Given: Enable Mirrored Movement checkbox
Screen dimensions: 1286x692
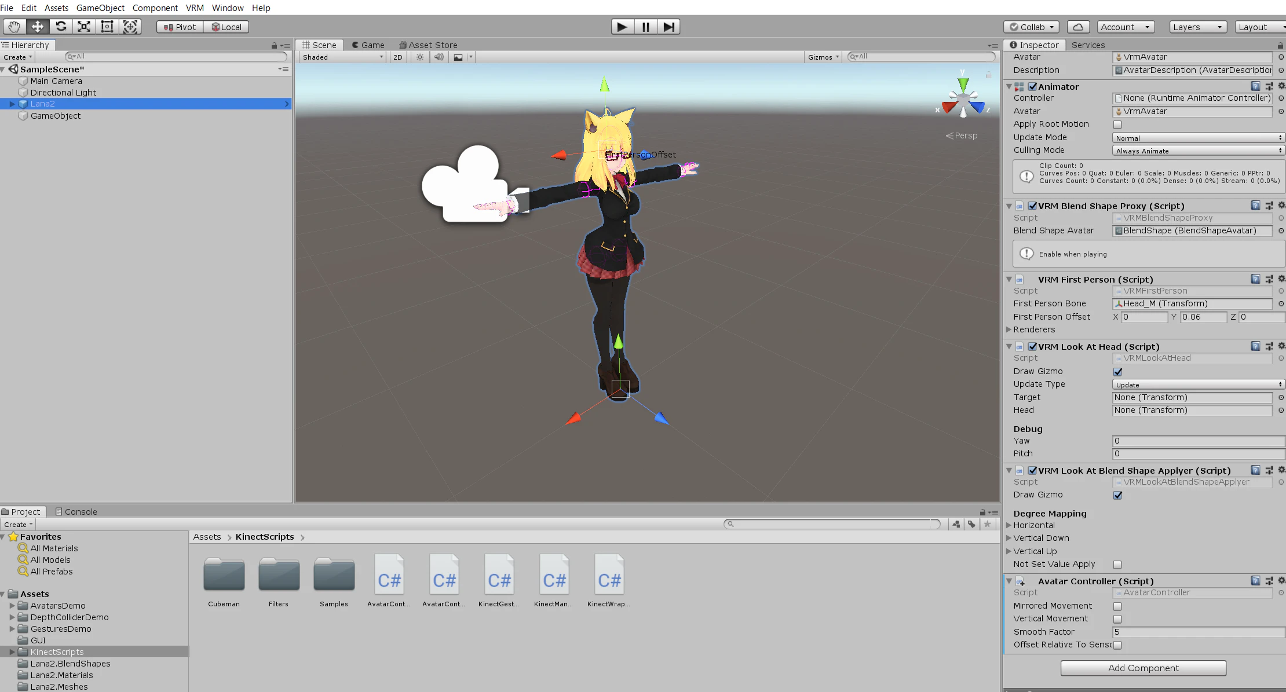Looking at the screenshot, I should tap(1117, 606).
